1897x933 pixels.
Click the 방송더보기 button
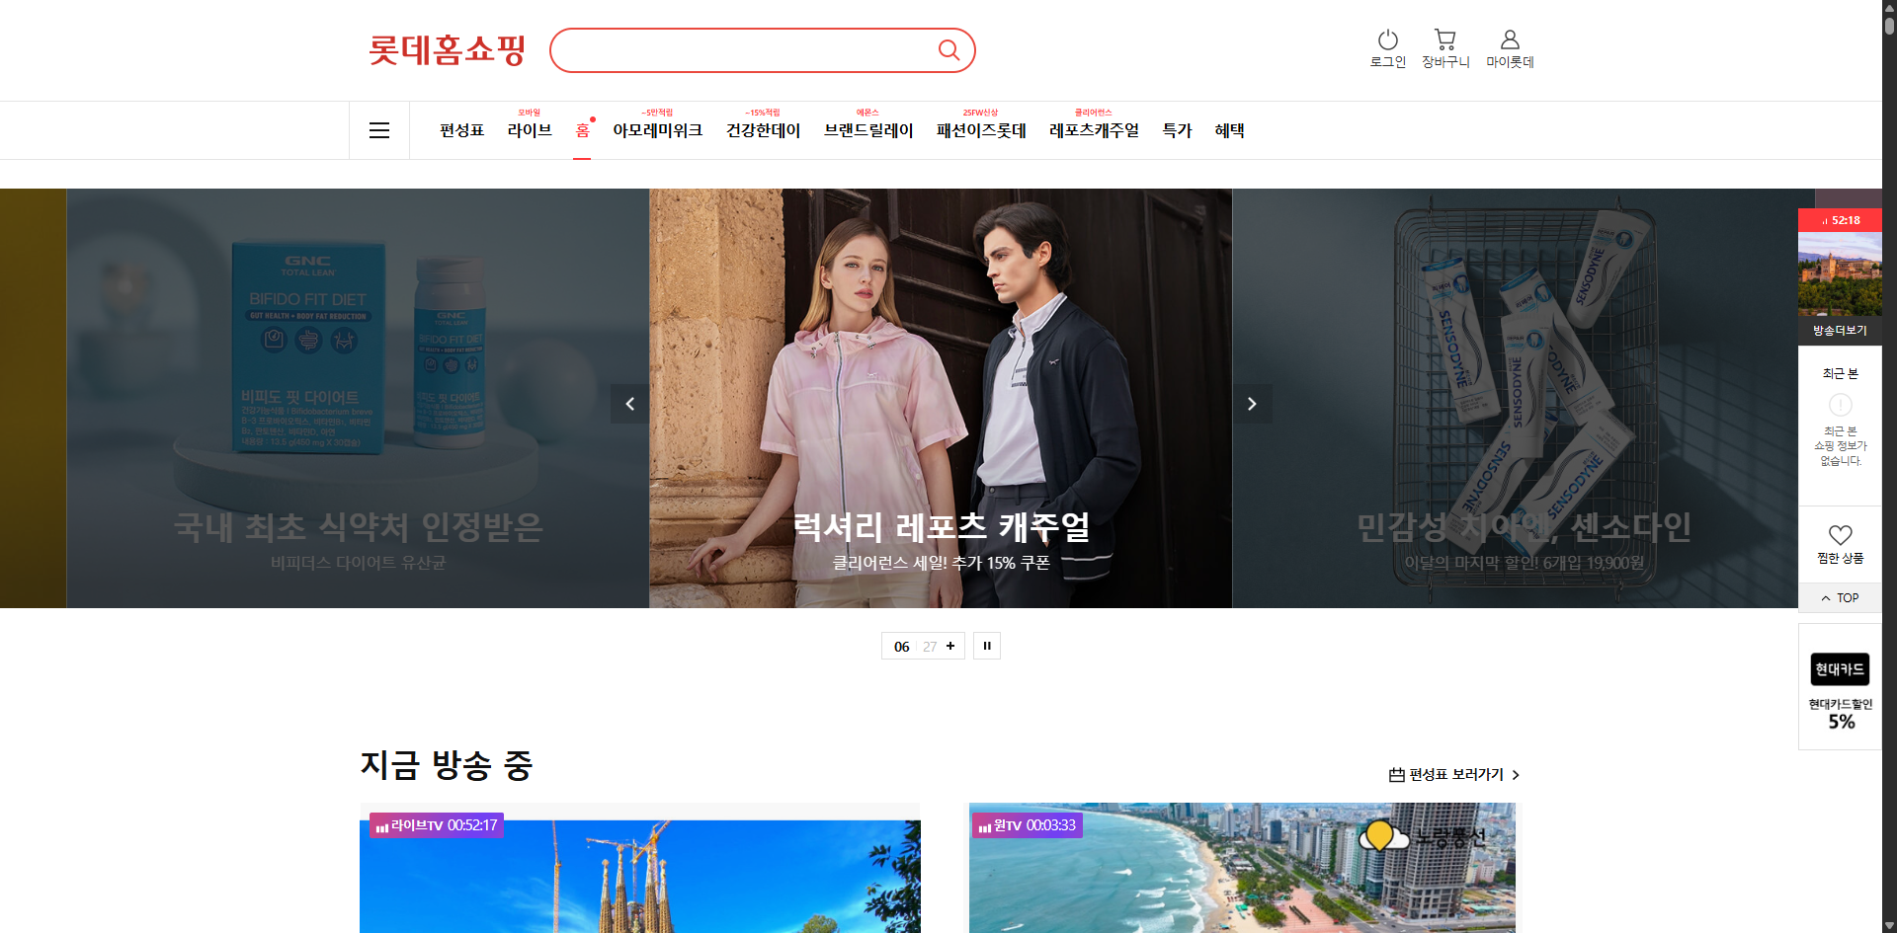click(x=1840, y=331)
